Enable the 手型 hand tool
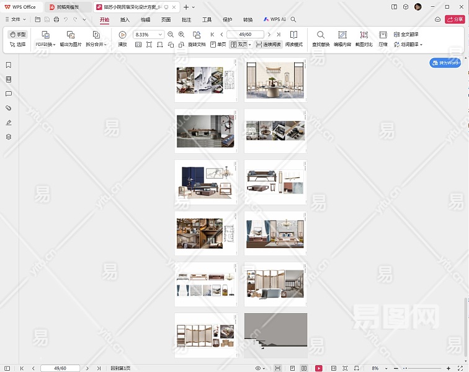Image resolution: width=469 pixels, height=372 pixels. click(18, 35)
